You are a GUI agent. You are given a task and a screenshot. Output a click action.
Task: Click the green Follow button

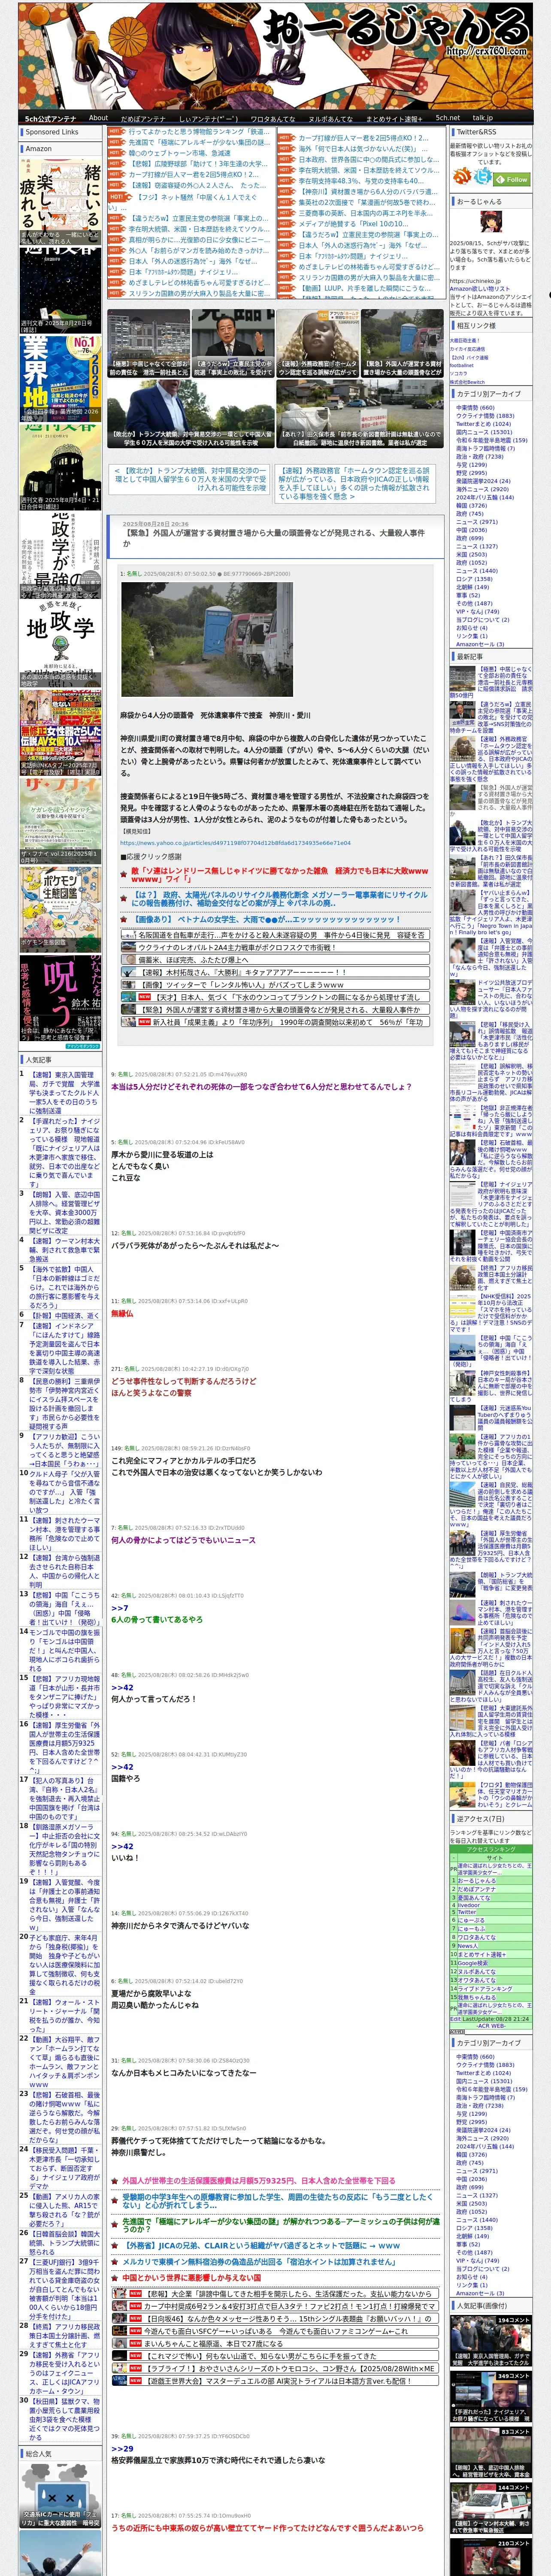[511, 179]
